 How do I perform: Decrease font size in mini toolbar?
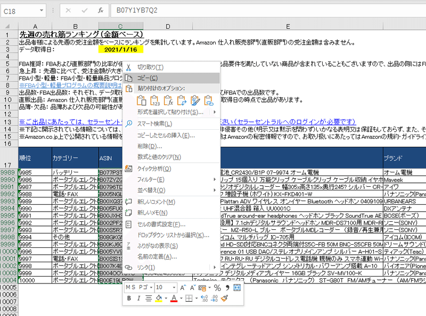coord(193,287)
